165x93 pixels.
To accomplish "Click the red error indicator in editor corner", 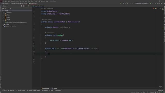I will (154, 8).
